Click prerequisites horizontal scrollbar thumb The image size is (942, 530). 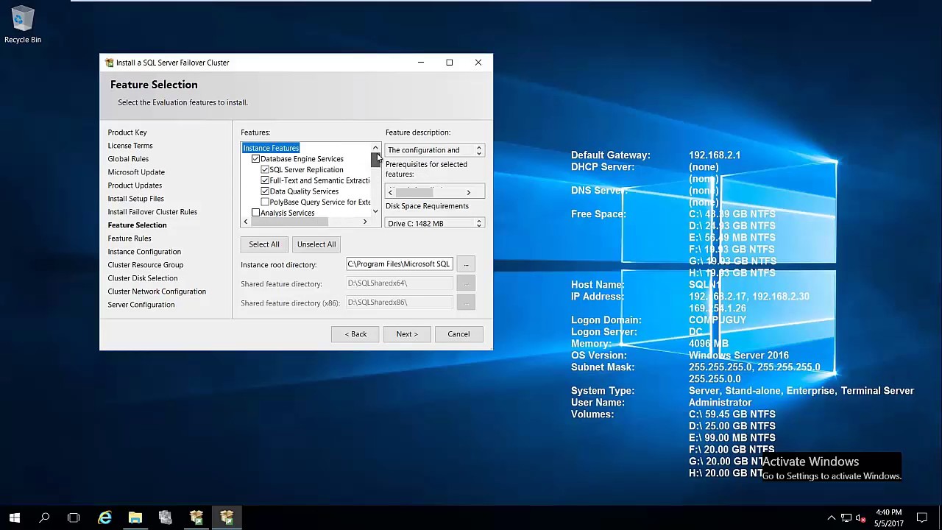pyautogui.click(x=414, y=192)
